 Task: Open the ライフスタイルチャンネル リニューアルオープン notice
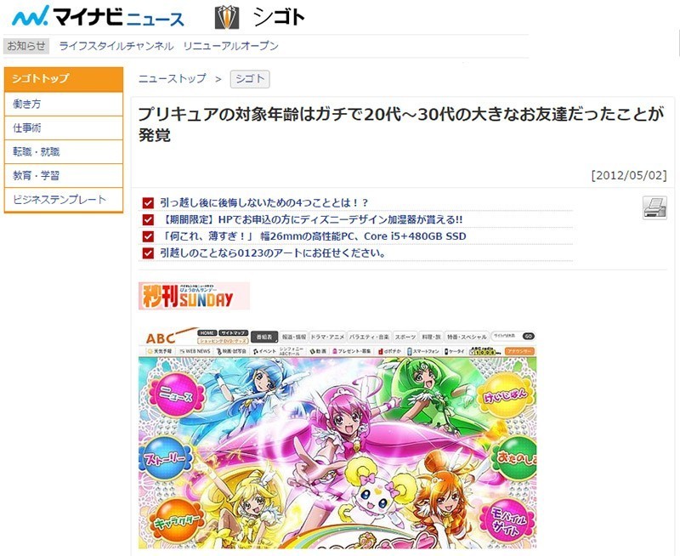[x=168, y=46]
